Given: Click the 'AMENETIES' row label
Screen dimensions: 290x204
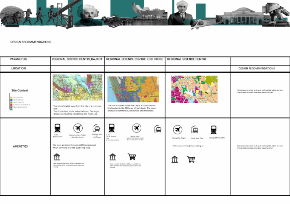Looking at the screenshot, I should (x=20, y=146).
